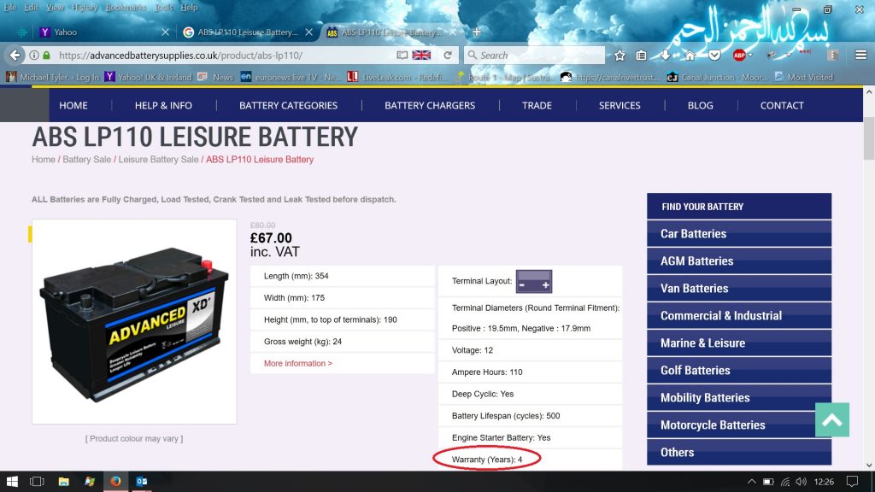Viewport: 875px width, 492px height.
Task: Open the BLOG nav item
Action: (x=701, y=105)
